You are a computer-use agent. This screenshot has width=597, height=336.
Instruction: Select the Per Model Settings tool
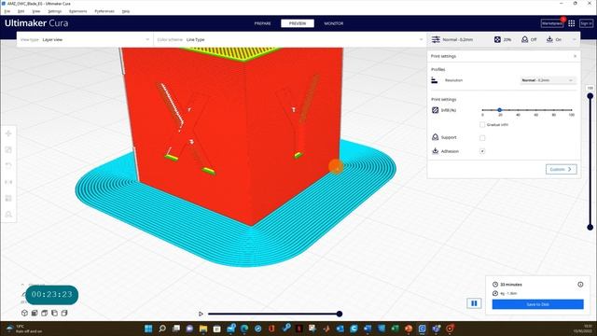click(x=8, y=198)
